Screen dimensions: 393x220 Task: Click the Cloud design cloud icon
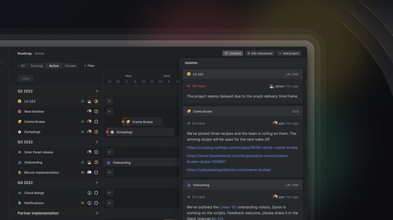tap(20, 193)
